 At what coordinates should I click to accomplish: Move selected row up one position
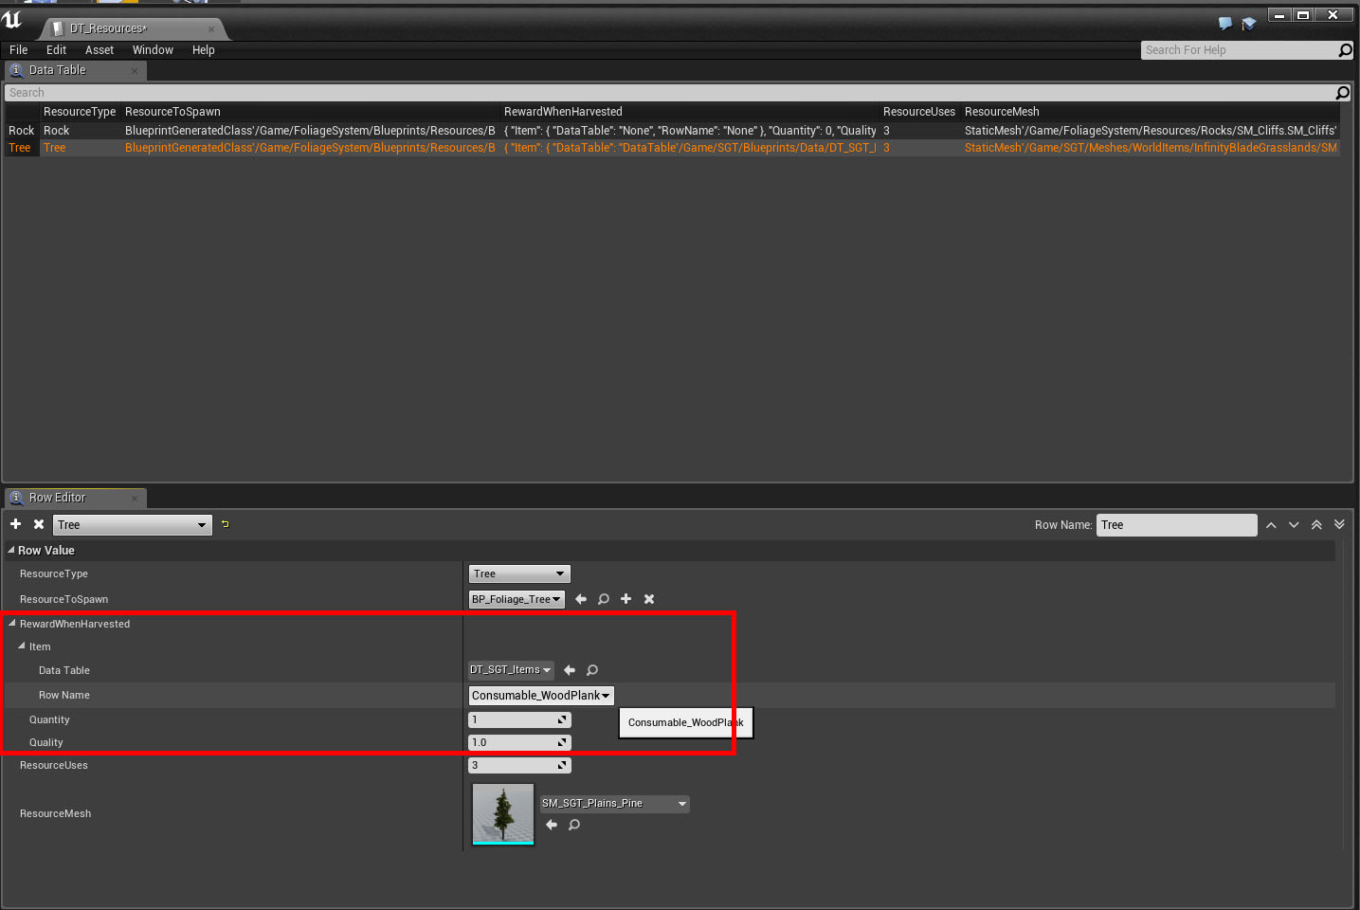pyautogui.click(x=1271, y=525)
